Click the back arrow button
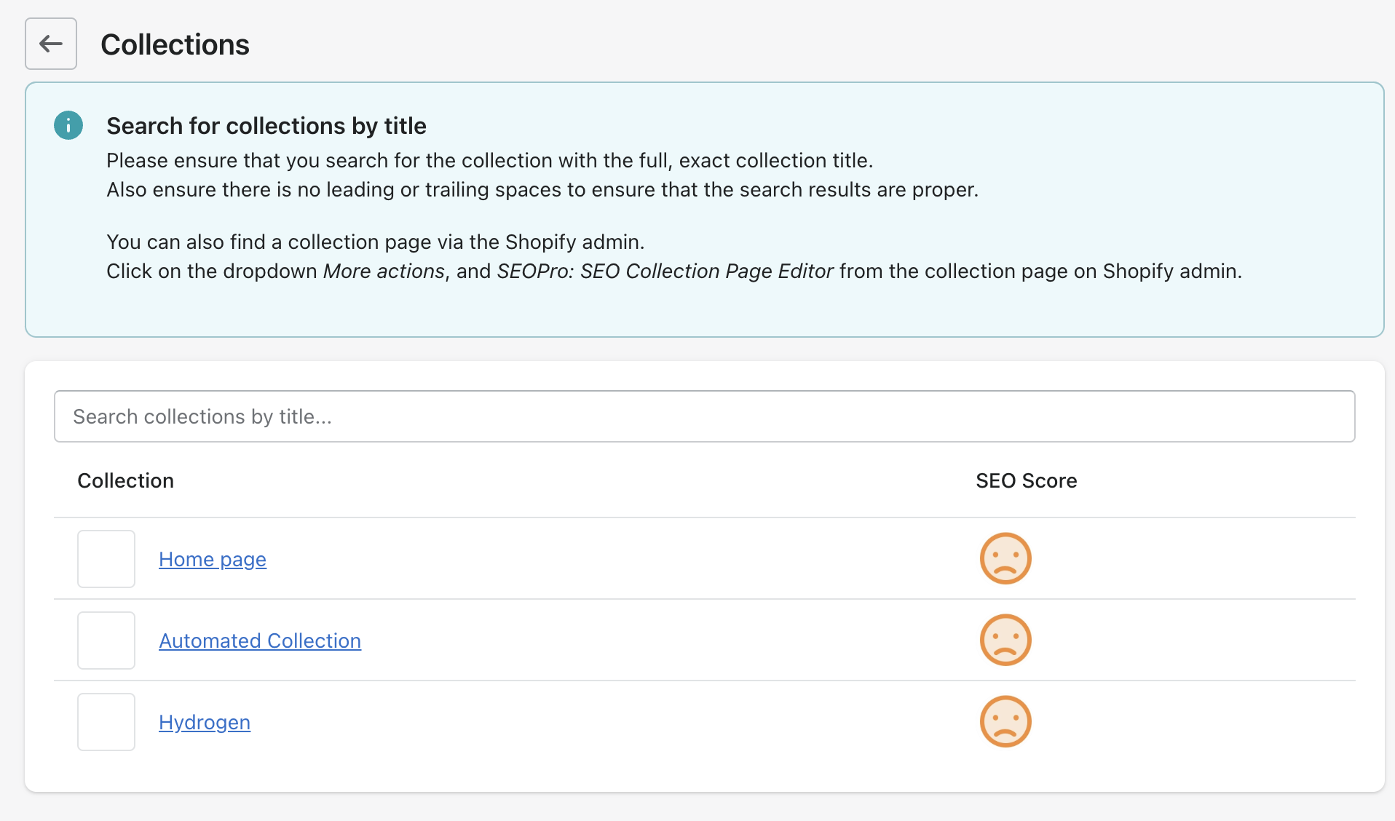This screenshot has width=1395, height=821. pos(51,44)
